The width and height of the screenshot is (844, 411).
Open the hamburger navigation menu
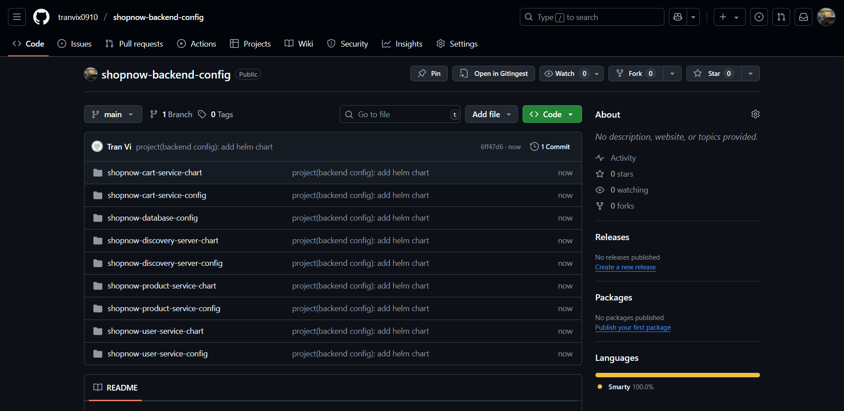coord(16,17)
